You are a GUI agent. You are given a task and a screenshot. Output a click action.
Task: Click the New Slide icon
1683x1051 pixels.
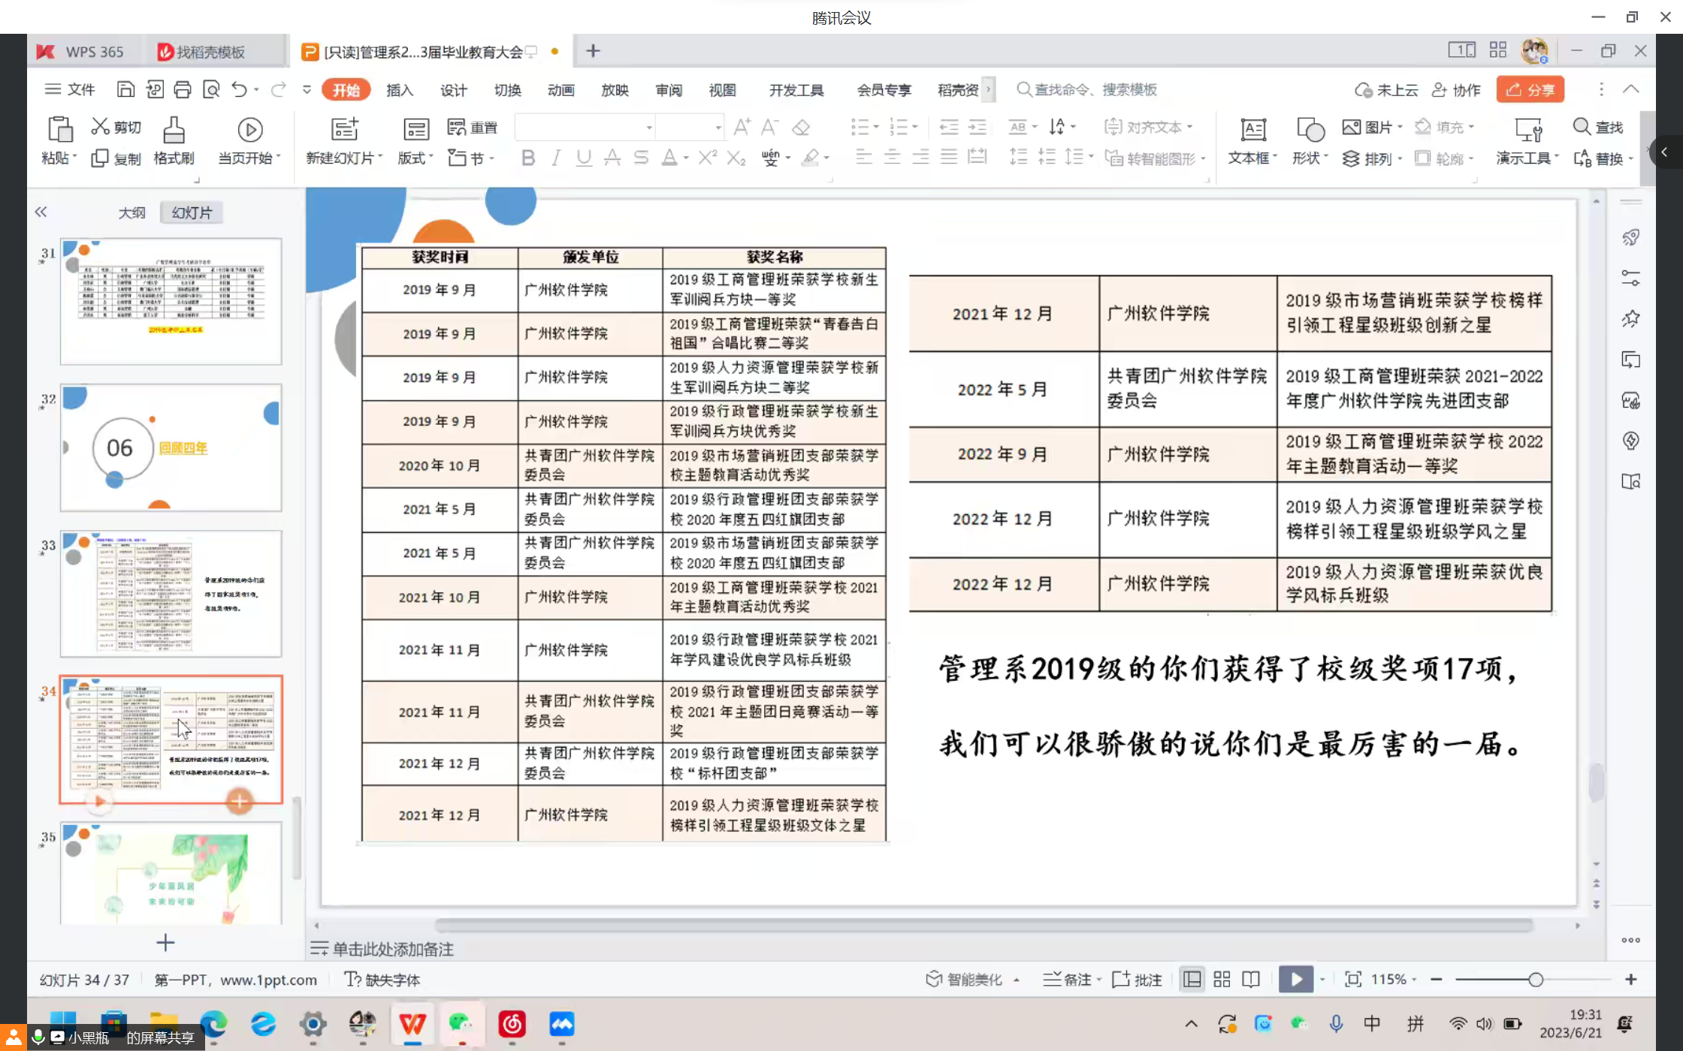345,129
